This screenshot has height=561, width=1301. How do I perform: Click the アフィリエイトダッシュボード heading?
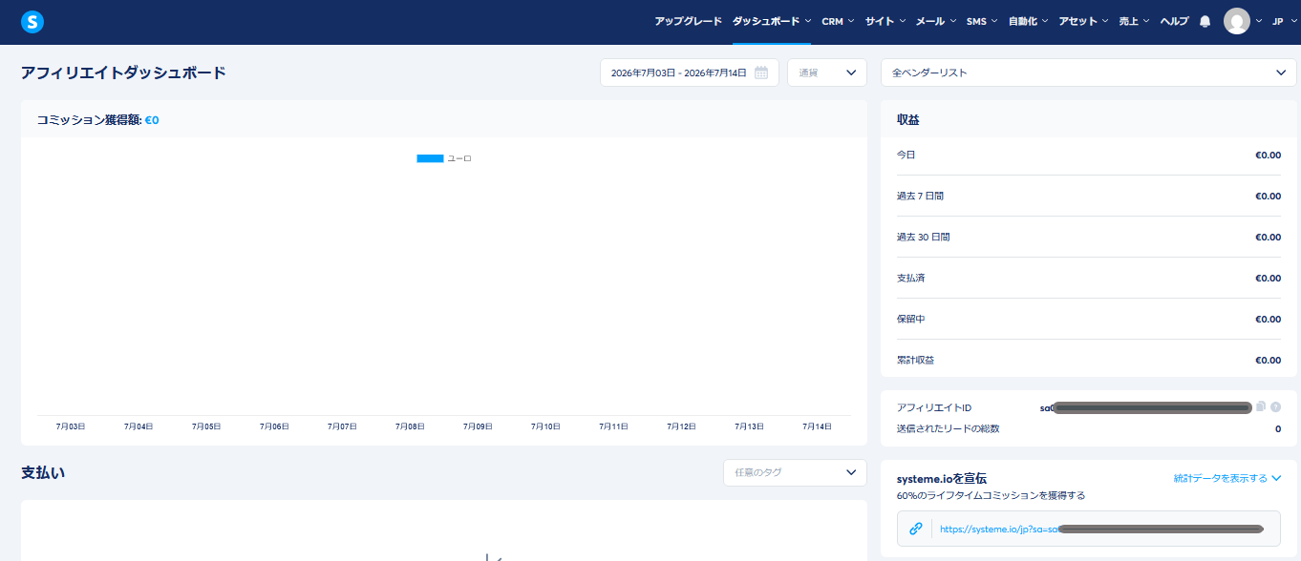(x=124, y=73)
